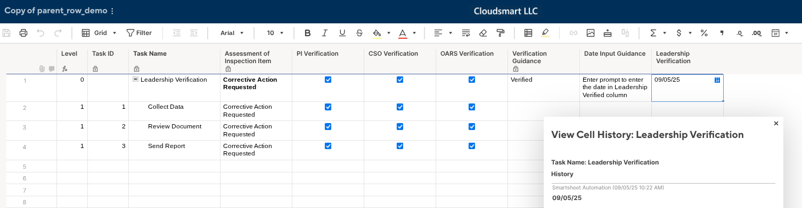Click the Increase decimal icon
This screenshot has width=802, height=208.
point(757,33)
